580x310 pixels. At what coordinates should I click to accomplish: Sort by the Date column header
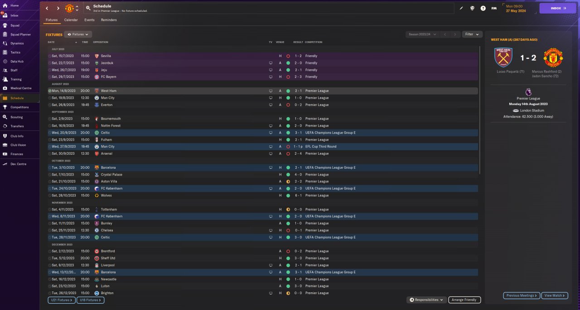(51, 42)
